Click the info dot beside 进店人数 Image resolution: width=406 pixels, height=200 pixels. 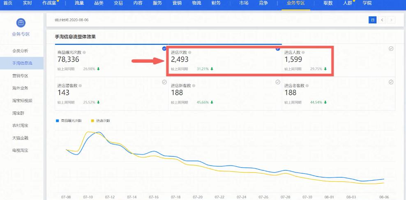[303, 52]
